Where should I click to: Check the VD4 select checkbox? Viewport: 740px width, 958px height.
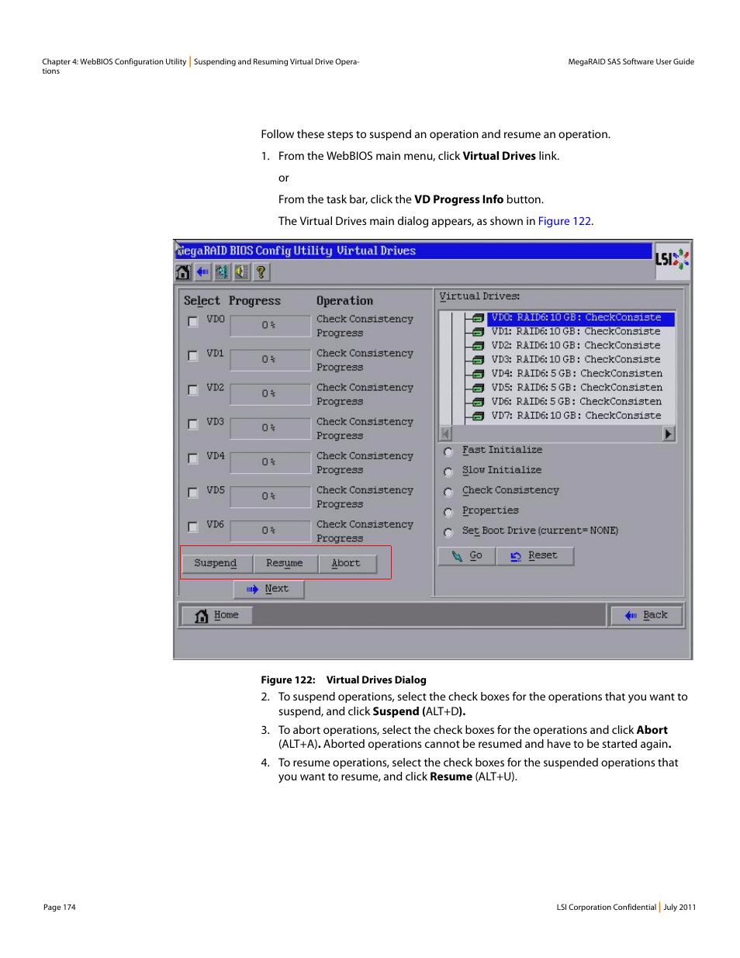point(192,458)
